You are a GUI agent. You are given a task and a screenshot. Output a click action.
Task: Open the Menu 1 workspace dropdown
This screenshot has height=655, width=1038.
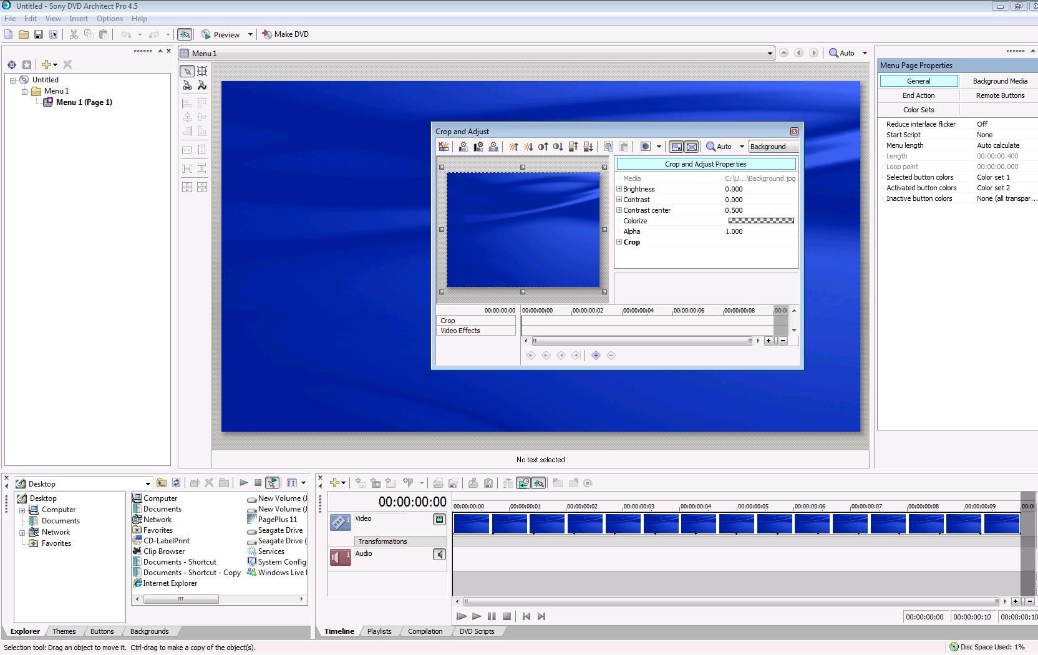pos(769,54)
